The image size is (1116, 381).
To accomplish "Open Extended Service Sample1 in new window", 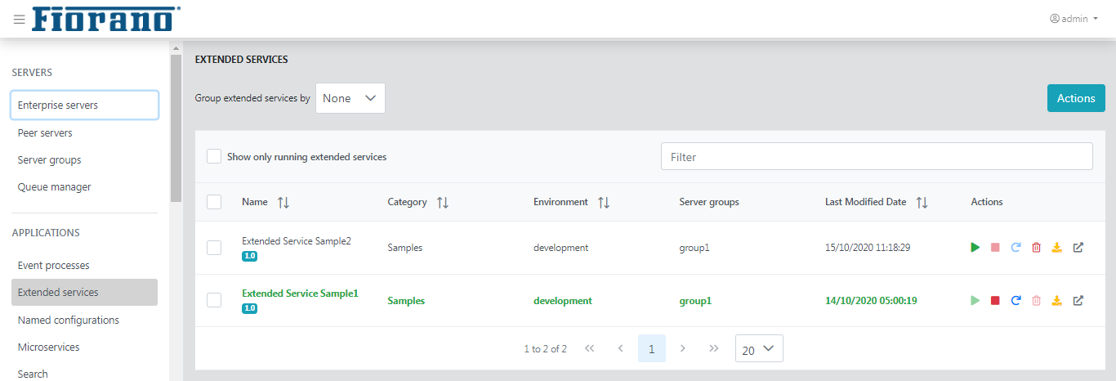I will 1078,301.
